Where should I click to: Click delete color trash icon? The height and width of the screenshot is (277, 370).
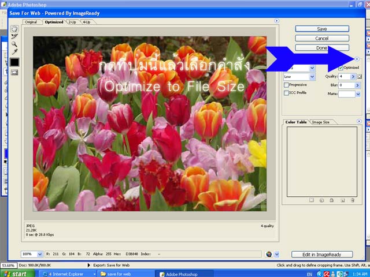(353, 200)
